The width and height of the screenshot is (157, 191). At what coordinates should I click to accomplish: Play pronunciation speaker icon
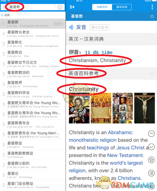71,27
